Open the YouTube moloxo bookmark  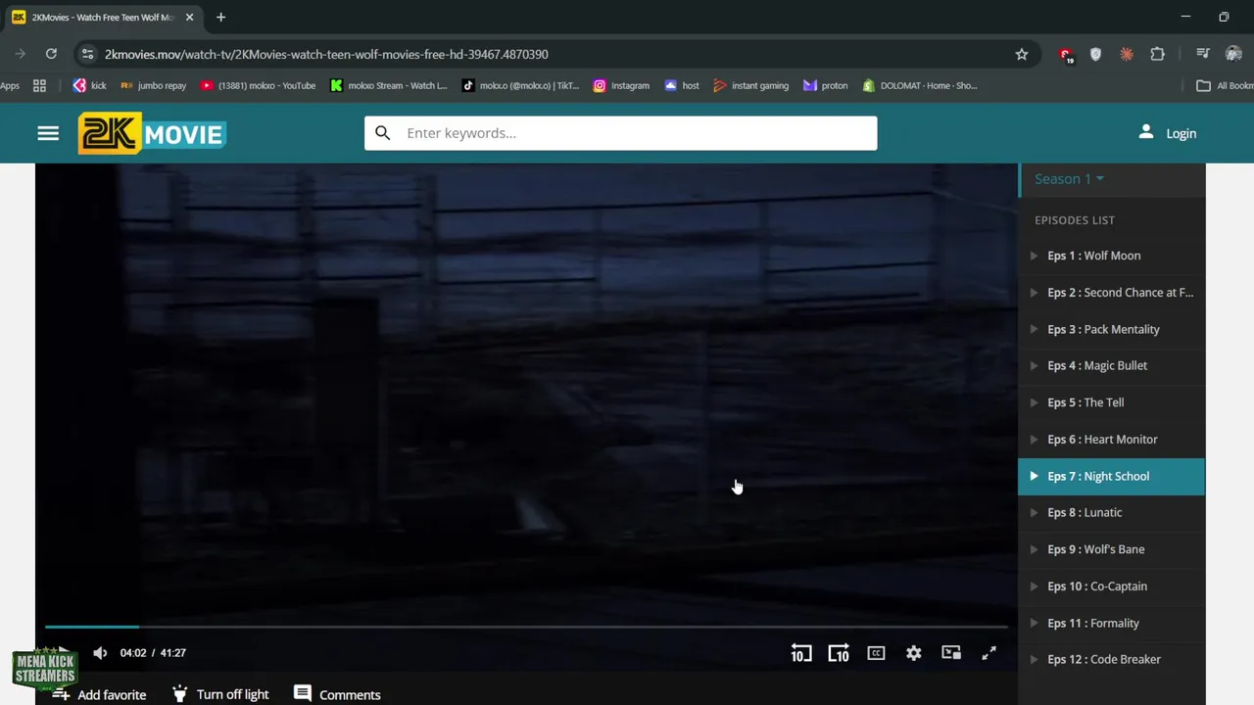click(x=258, y=85)
